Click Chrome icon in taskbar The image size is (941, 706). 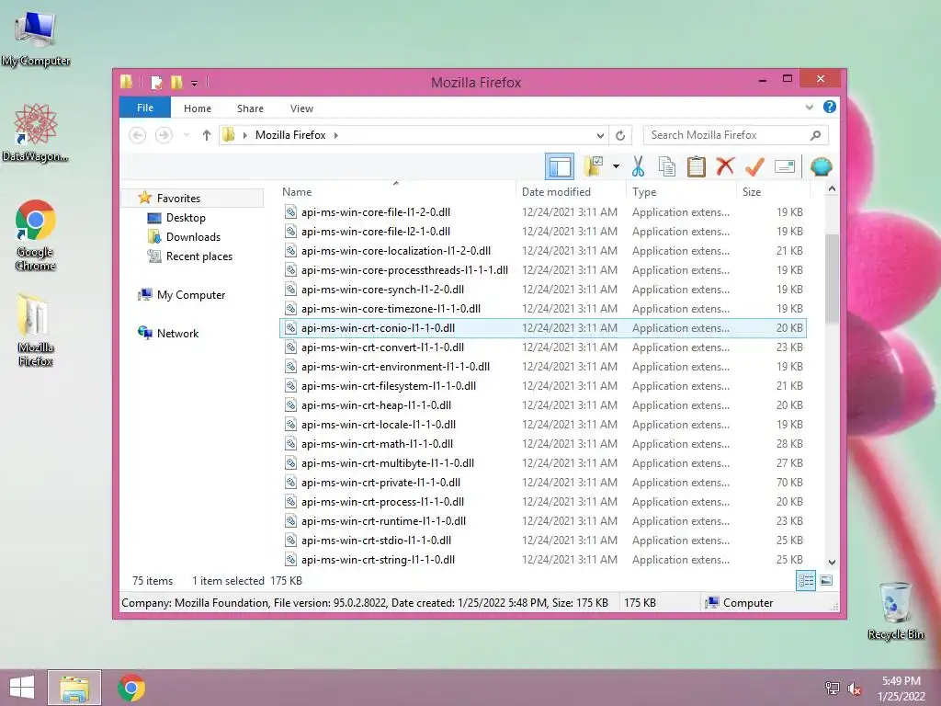[x=131, y=688]
